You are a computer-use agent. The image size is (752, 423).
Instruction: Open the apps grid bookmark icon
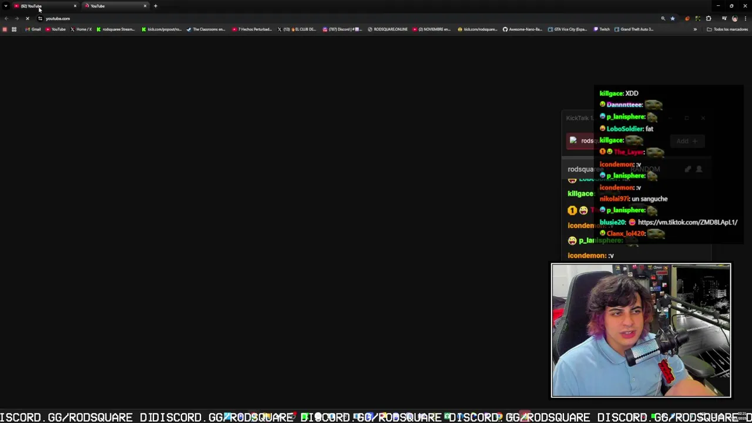[x=14, y=29]
